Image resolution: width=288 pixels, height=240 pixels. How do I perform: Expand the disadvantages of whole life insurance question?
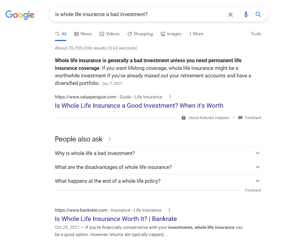tap(257, 167)
